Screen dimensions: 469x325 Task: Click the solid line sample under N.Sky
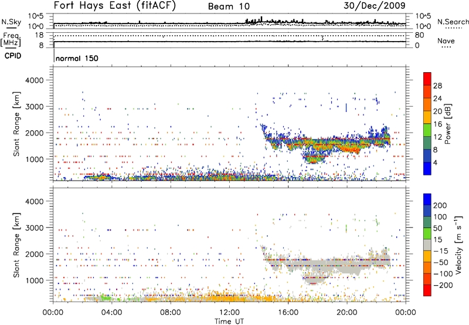11,28
